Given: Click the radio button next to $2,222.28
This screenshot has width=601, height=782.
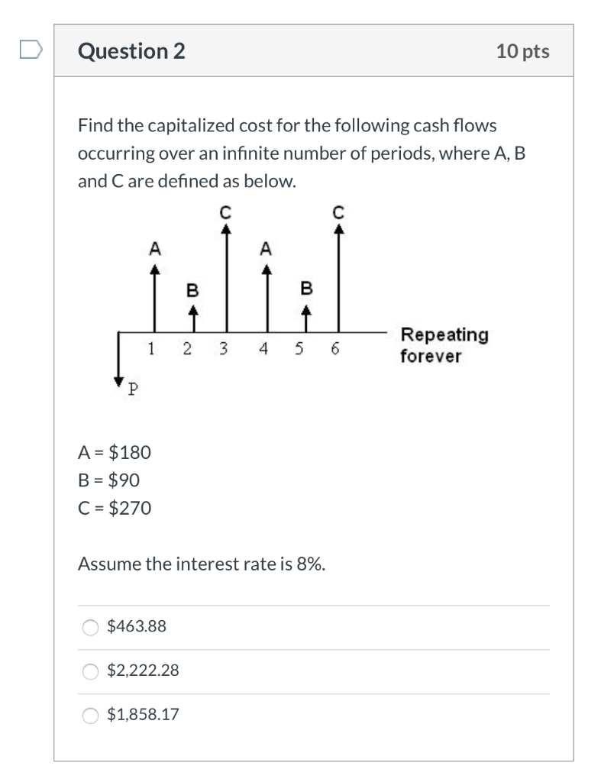Looking at the screenshot, I should (x=89, y=671).
